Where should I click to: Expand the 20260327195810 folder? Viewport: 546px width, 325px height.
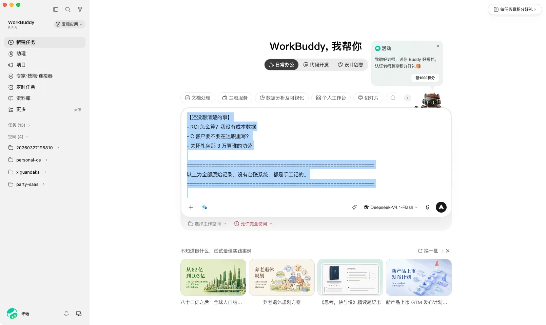(58, 148)
